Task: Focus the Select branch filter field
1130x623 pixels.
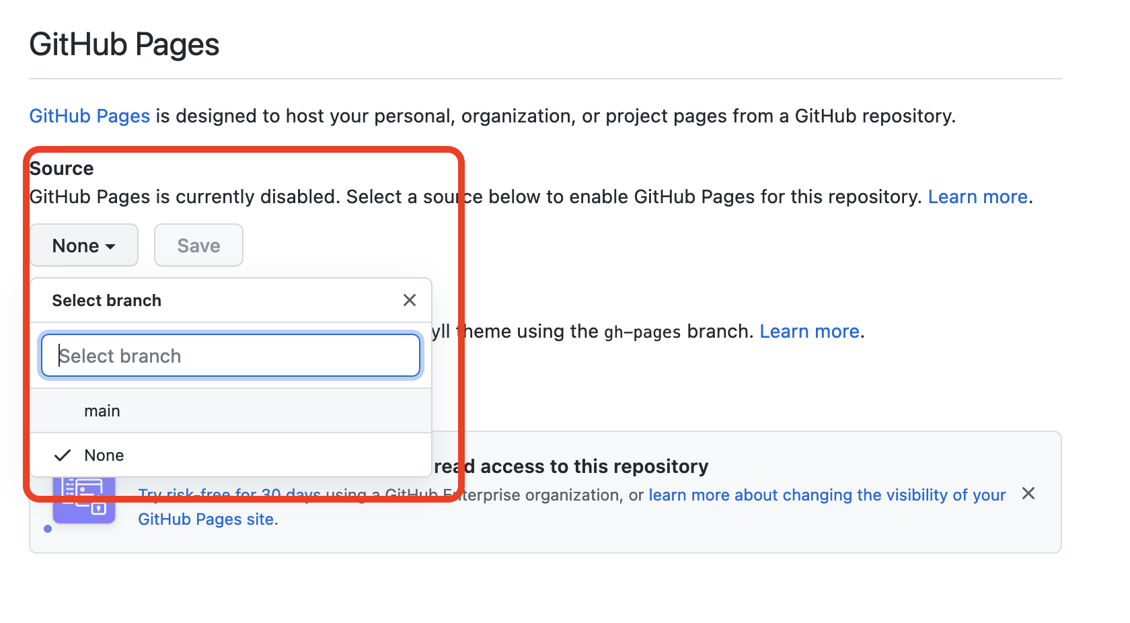Action: [x=231, y=356]
